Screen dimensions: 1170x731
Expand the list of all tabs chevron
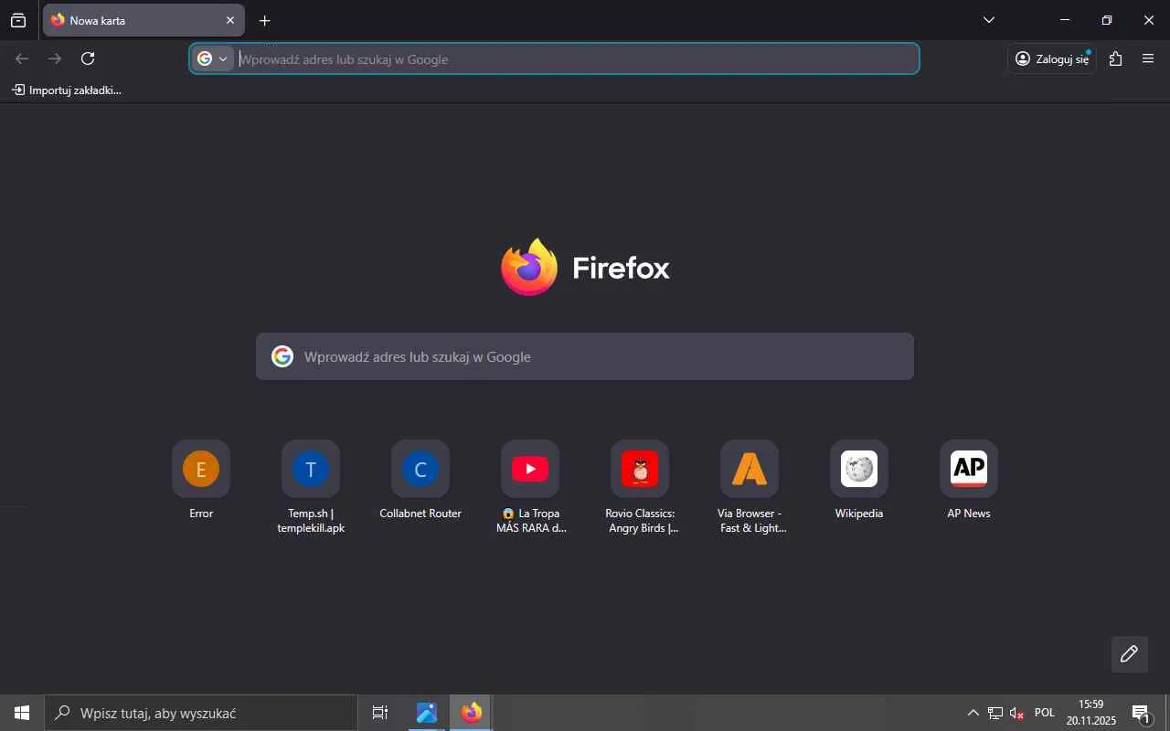click(x=989, y=20)
